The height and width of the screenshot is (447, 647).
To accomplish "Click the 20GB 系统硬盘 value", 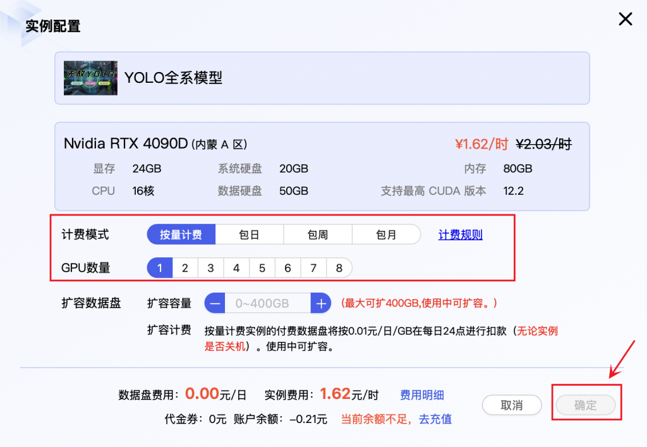I will tap(294, 168).
